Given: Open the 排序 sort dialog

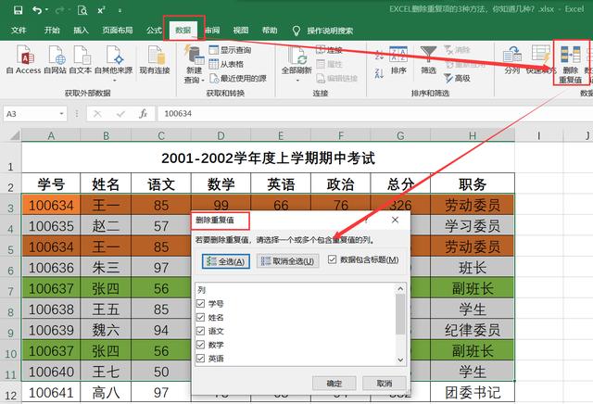Looking at the screenshot, I should [x=398, y=60].
